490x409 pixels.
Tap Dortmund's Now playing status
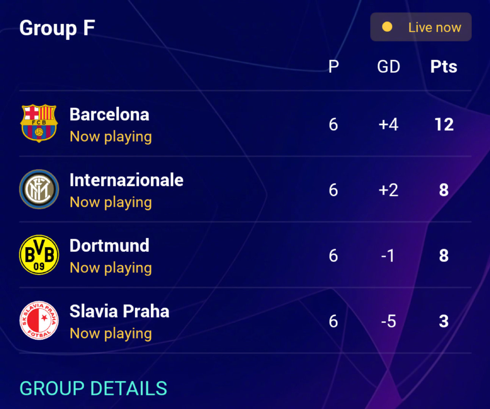tap(111, 268)
